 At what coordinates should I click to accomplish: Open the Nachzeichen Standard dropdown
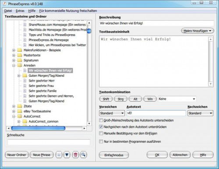200,113
